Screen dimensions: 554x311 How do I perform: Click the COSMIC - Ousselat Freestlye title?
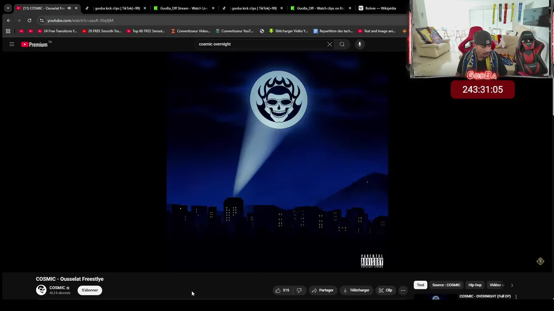(x=70, y=279)
